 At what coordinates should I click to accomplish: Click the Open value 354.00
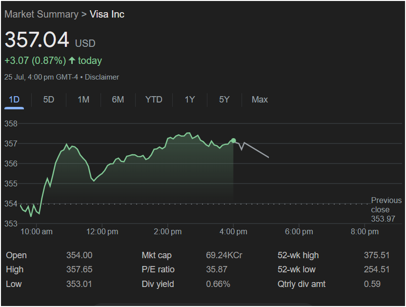coord(79,255)
